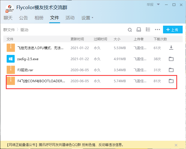Click size value 5.53MB

pos(120,48)
